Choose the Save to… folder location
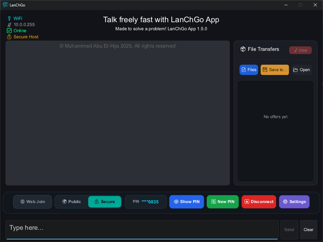The height and width of the screenshot is (242, 323). [275, 70]
